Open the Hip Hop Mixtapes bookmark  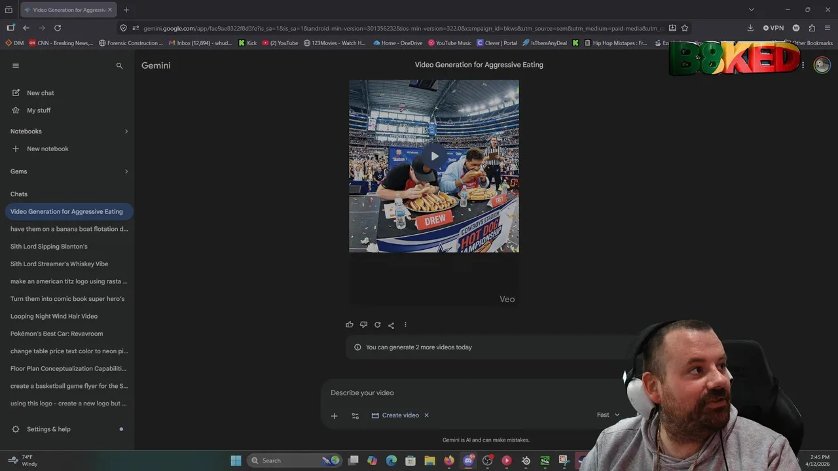(616, 43)
